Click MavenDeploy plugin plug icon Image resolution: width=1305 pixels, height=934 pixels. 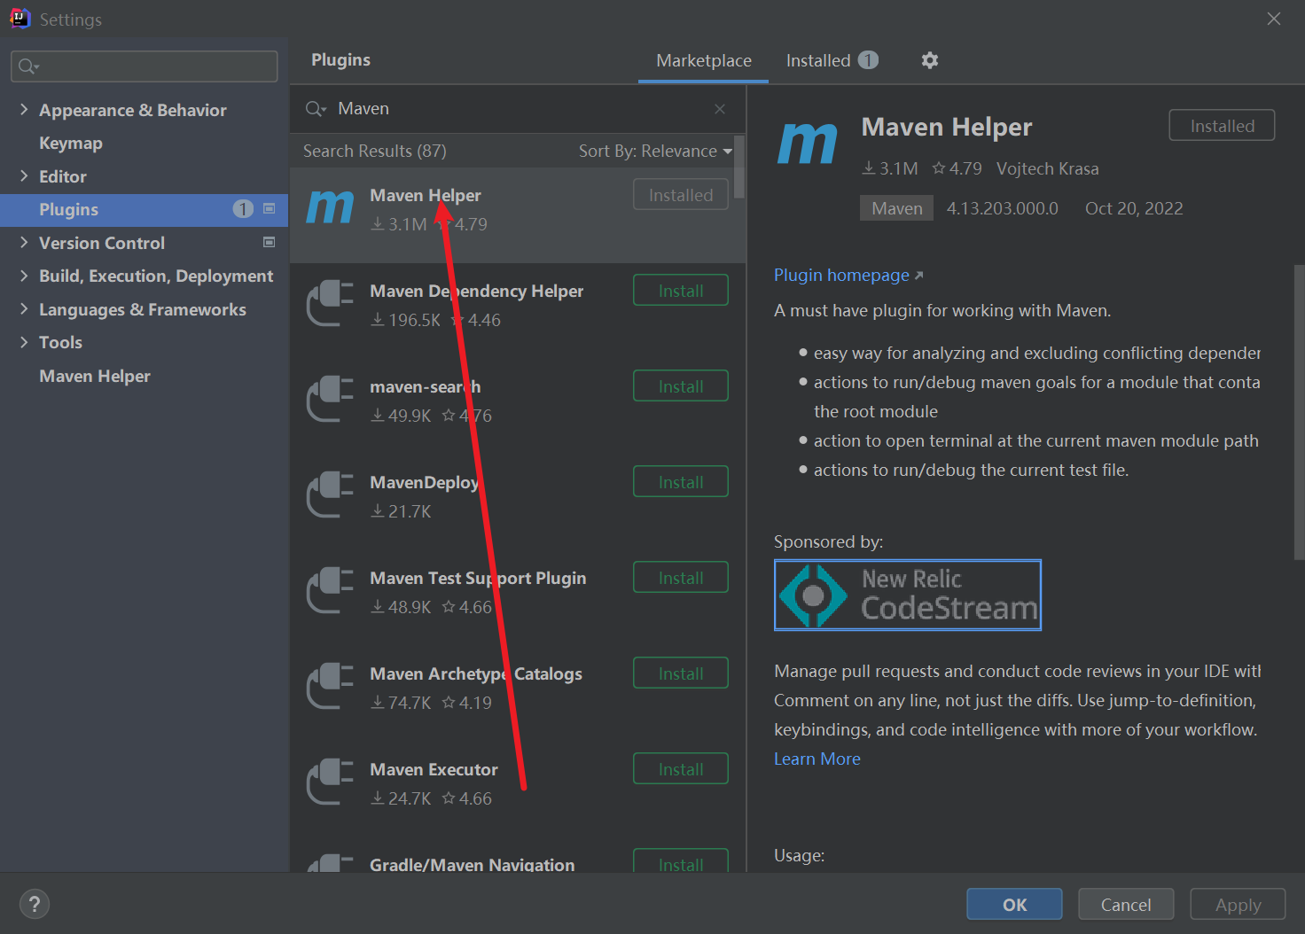pyautogui.click(x=330, y=494)
